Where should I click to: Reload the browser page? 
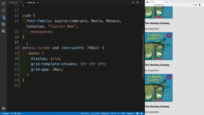tap(152, 5)
